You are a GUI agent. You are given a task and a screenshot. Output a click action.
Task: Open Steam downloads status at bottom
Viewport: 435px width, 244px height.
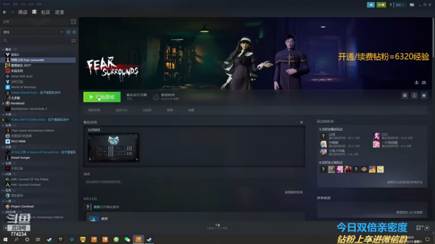pos(217,227)
